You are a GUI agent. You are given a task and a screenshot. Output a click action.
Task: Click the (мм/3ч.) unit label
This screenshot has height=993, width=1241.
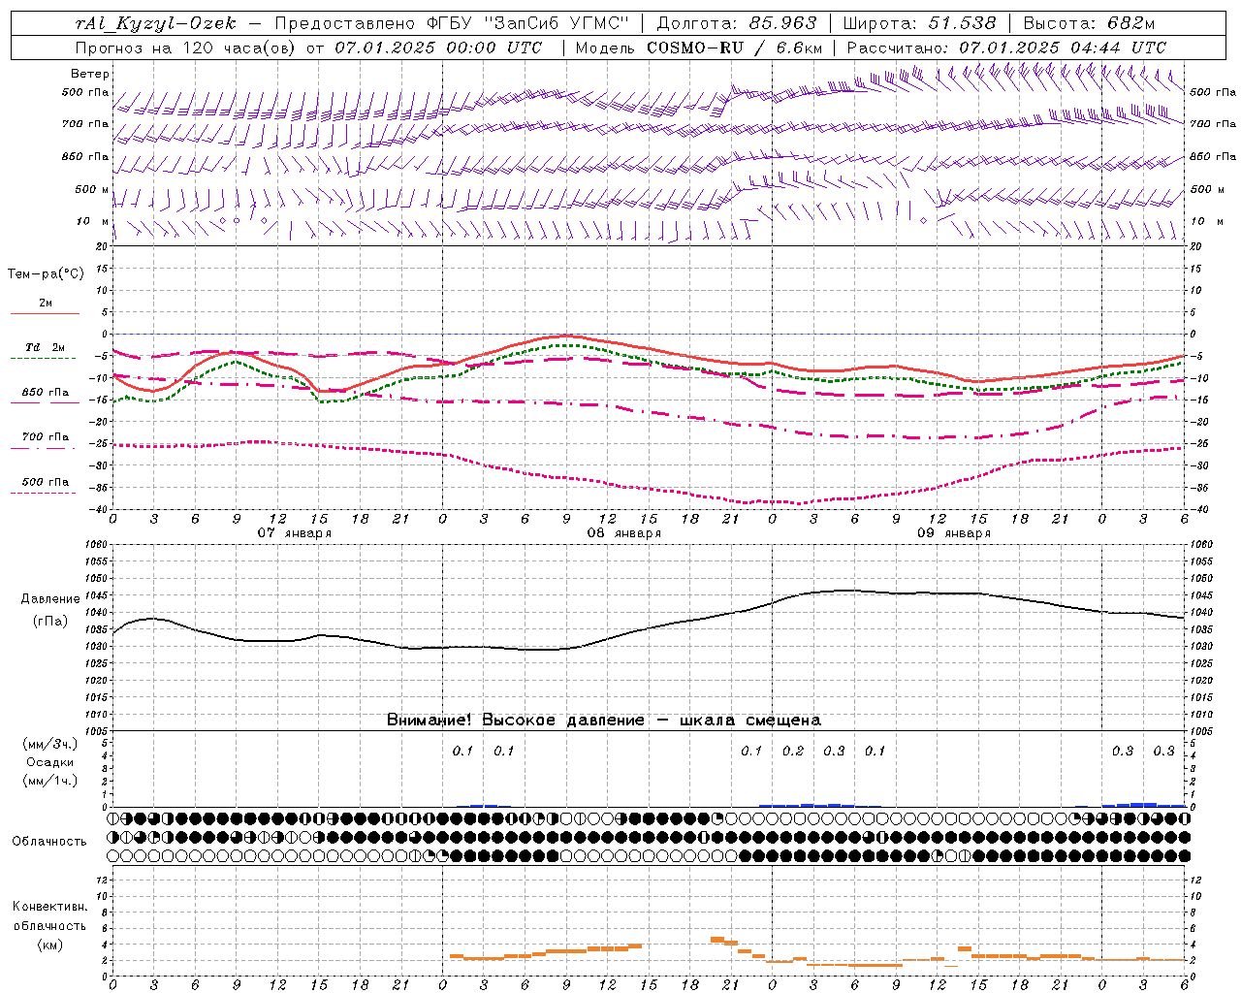(x=50, y=745)
